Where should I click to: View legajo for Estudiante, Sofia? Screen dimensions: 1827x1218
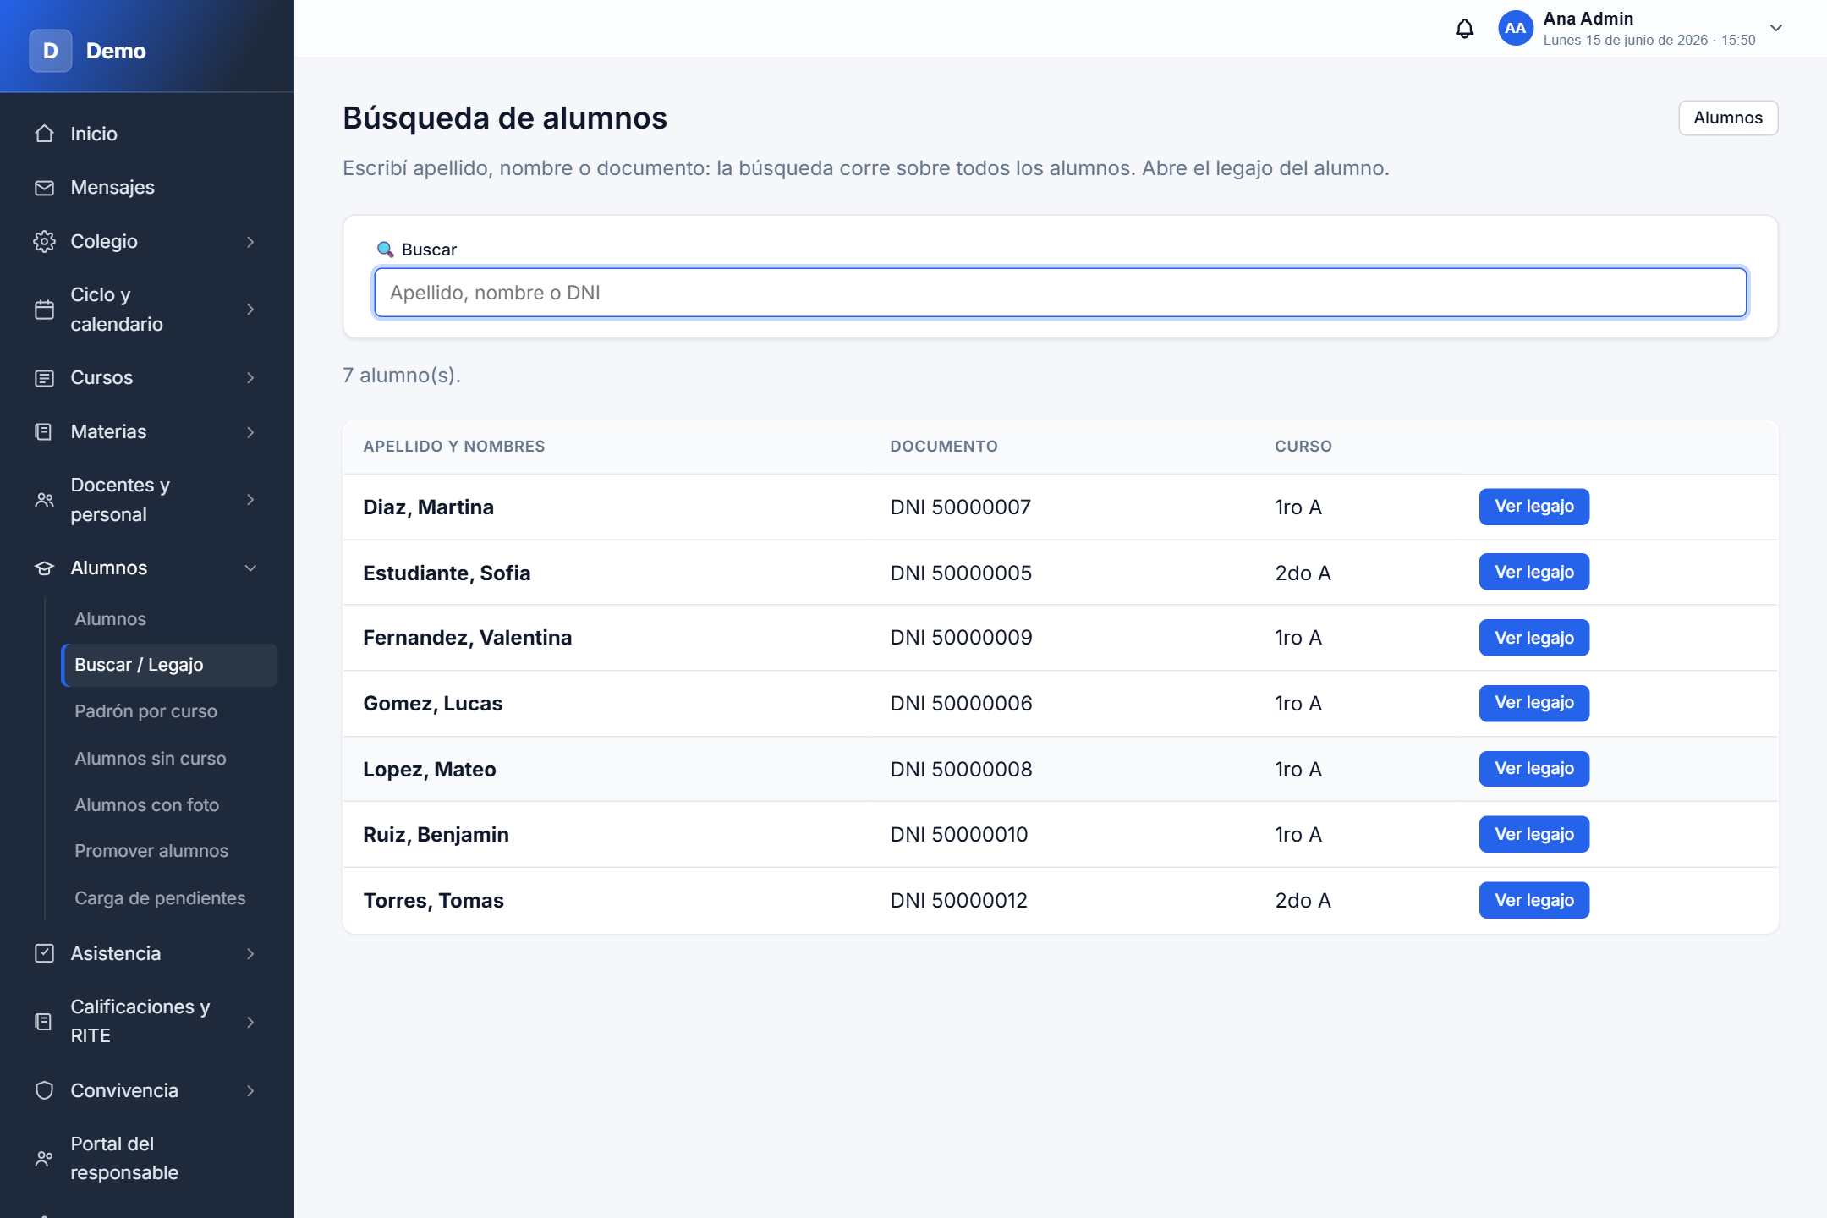coord(1533,572)
